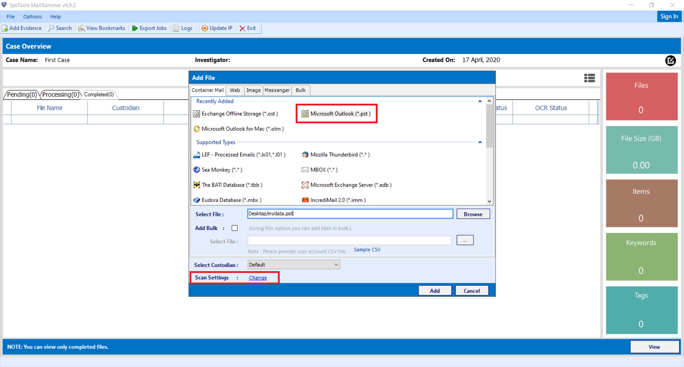The height and width of the screenshot is (367, 684).
Task: Select Sea Monkey file type
Action: [x=218, y=170]
